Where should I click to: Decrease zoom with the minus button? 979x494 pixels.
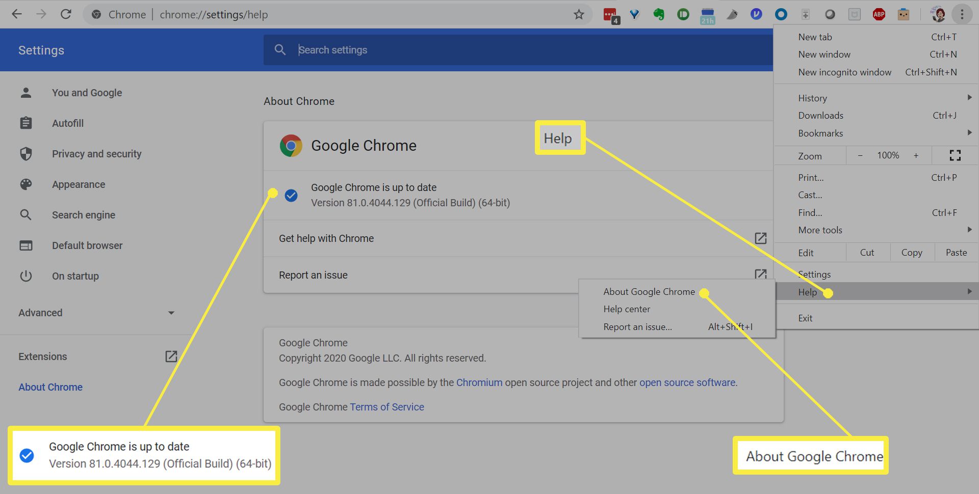coord(860,155)
